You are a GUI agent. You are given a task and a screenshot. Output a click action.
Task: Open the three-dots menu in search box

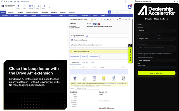click(129, 12)
